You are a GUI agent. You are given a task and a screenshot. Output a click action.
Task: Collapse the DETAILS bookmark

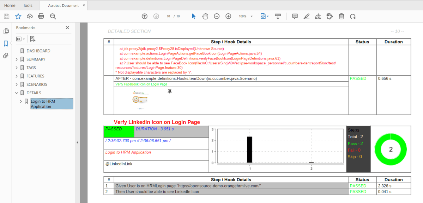click(17, 93)
